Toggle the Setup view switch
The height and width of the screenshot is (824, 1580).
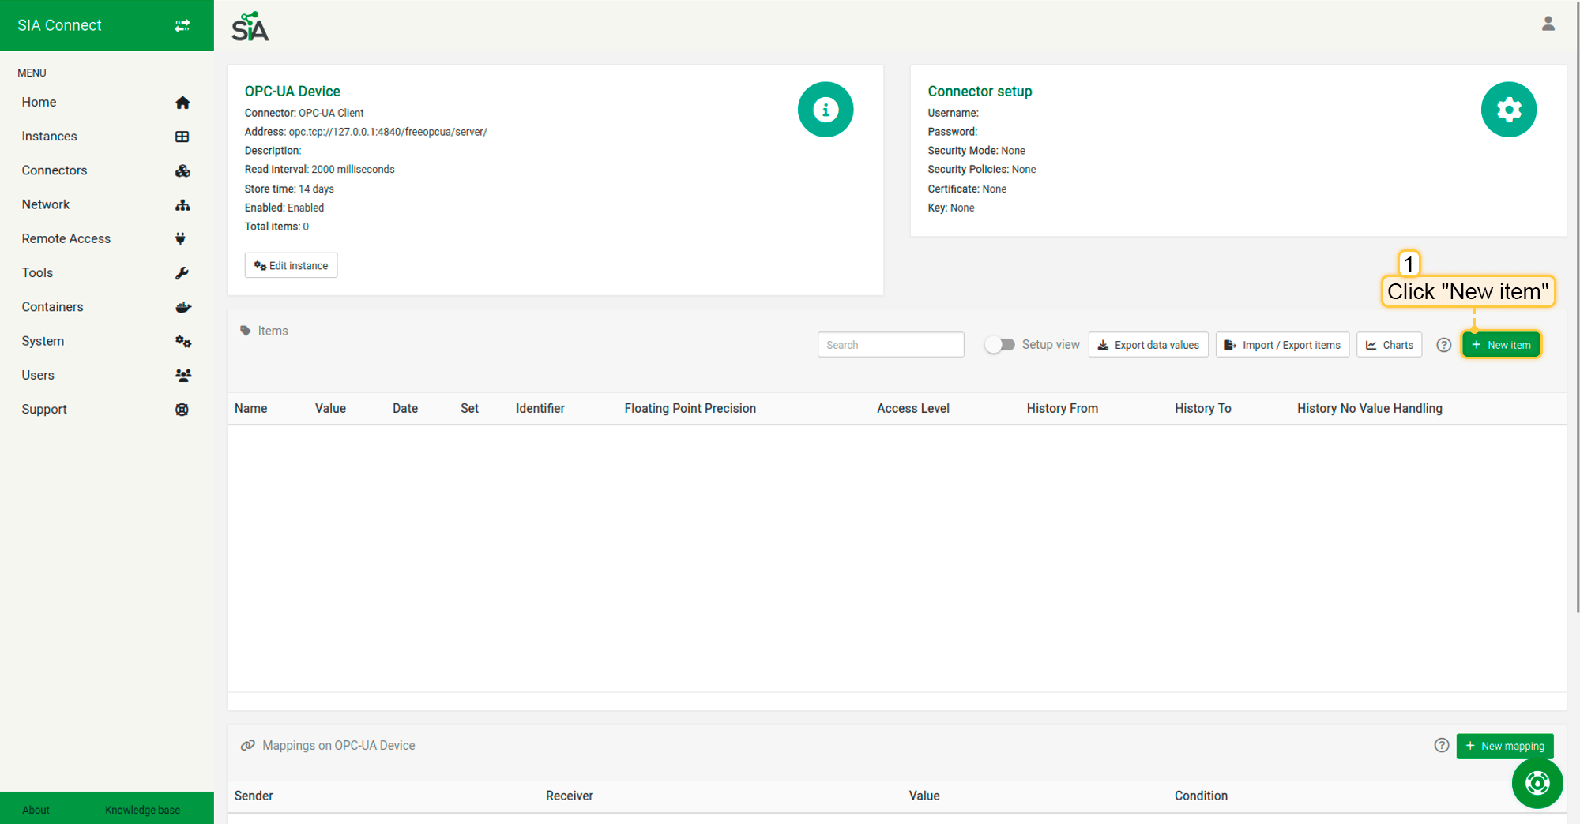point(999,345)
